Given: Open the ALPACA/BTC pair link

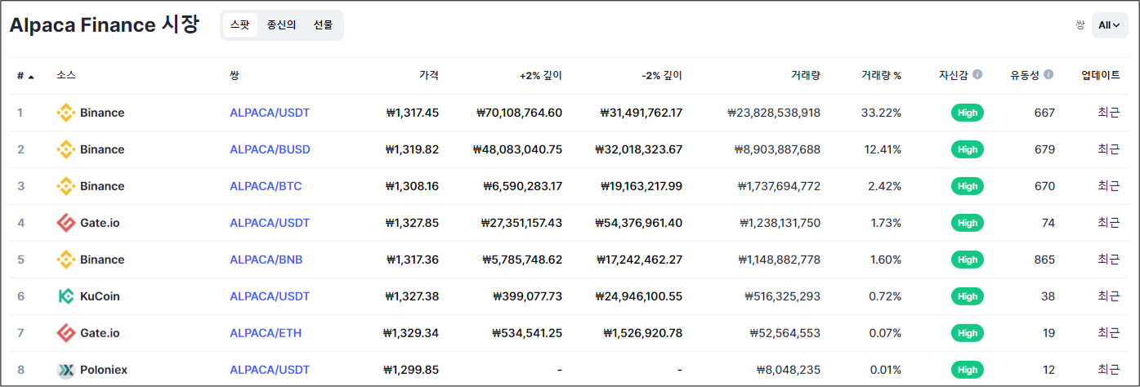Looking at the screenshot, I should point(266,186).
